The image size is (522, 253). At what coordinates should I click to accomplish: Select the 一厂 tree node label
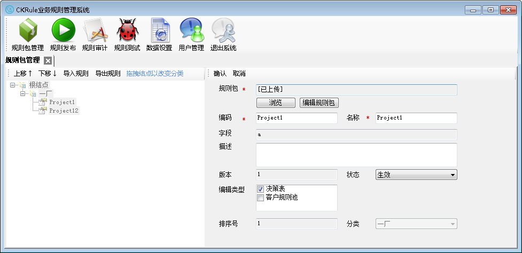click(45, 94)
